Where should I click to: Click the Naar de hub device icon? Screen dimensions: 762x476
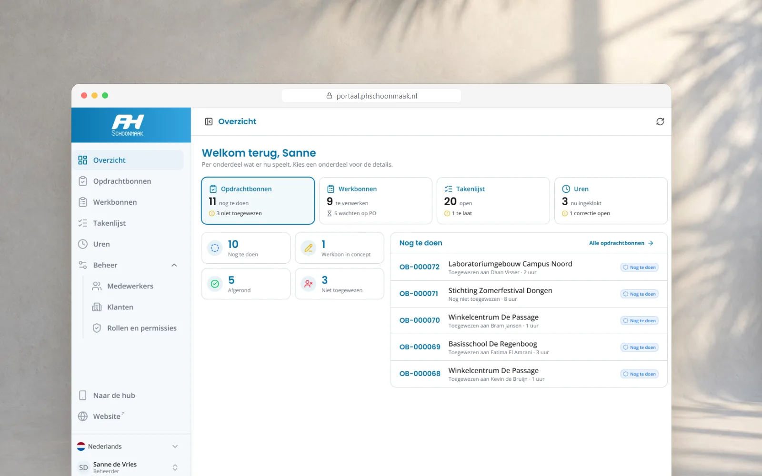[x=83, y=396]
